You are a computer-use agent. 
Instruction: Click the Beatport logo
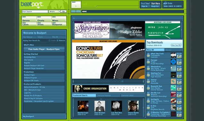click(x=32, y=5)
